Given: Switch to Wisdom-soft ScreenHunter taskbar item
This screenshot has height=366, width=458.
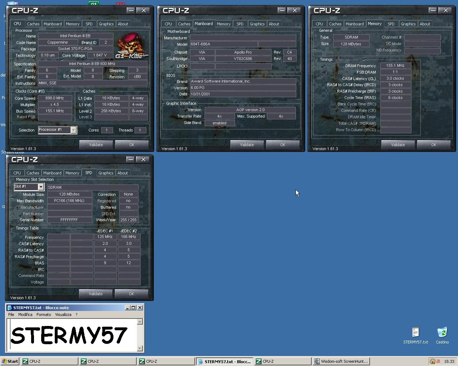Looking at the screenshot, I should point(341,361).
